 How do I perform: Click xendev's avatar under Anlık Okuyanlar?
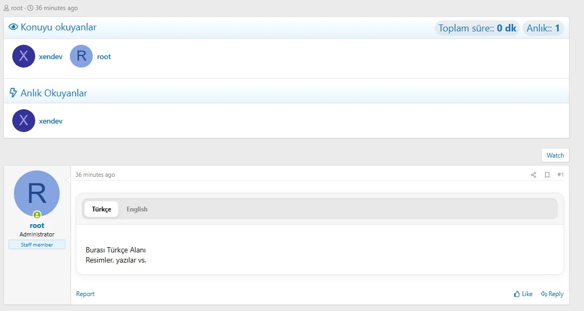pyautogui.click(x=23, y=121)
